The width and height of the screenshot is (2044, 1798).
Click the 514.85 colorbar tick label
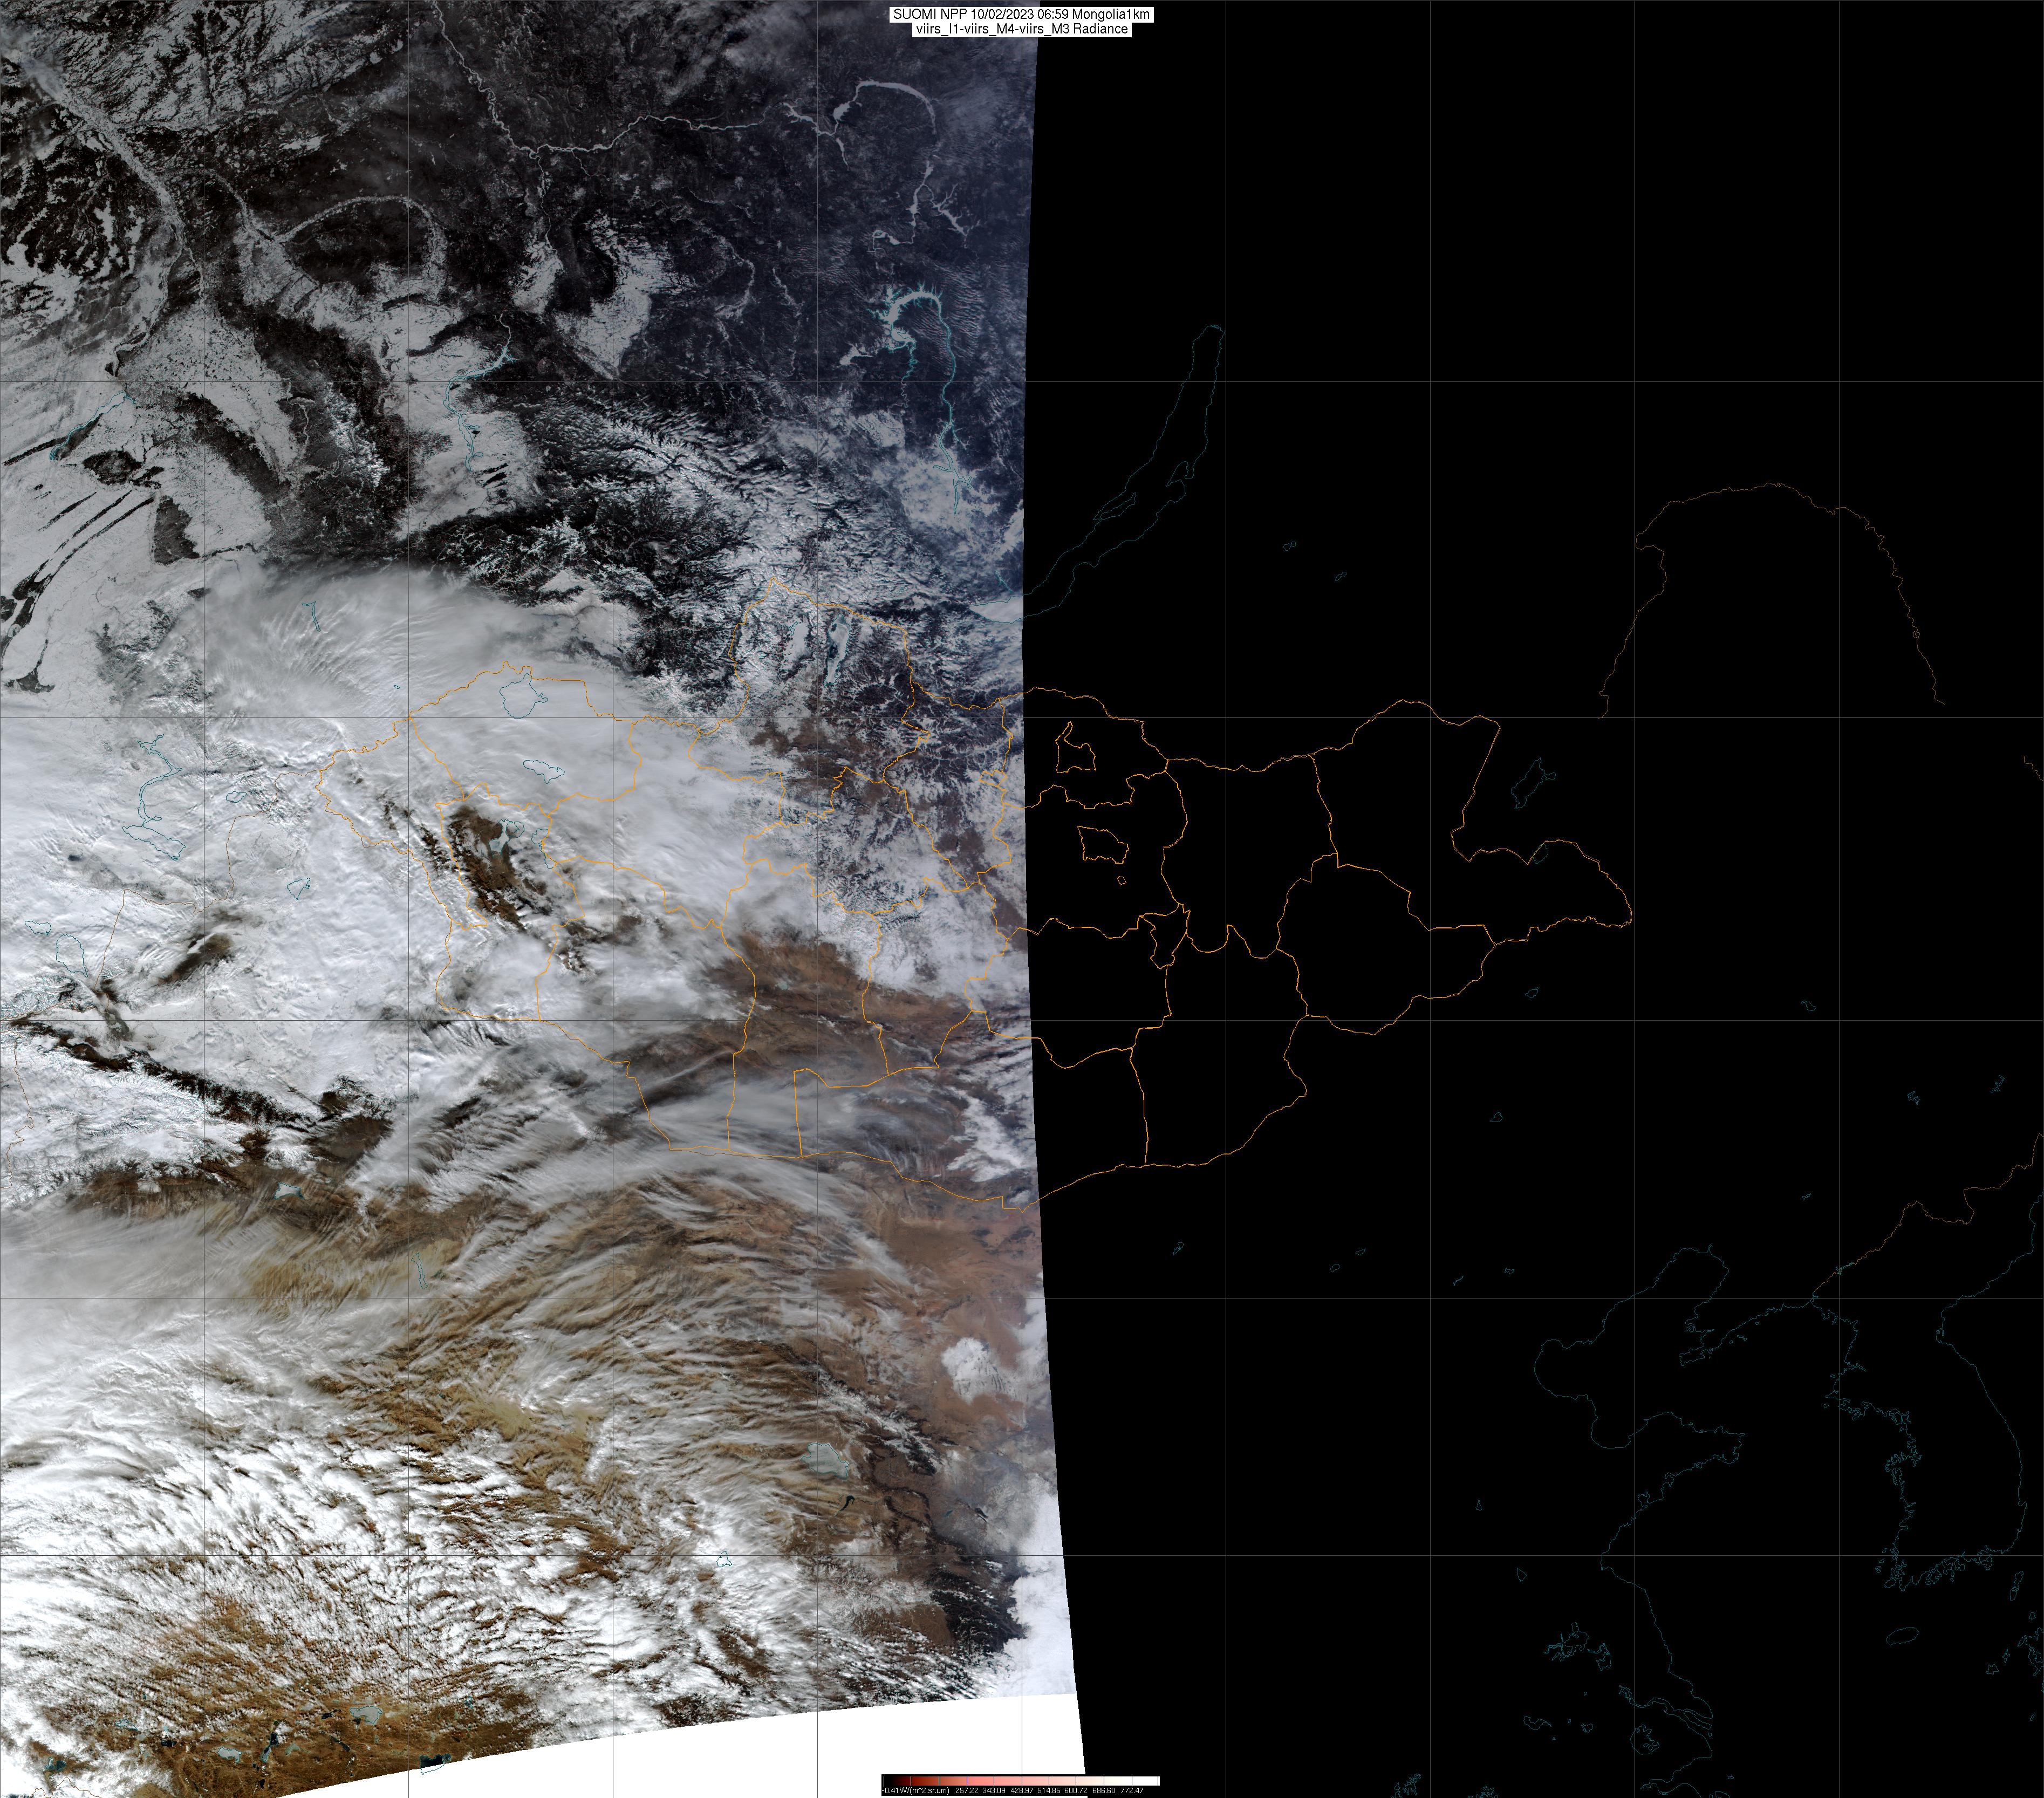coord(1049,1791)
